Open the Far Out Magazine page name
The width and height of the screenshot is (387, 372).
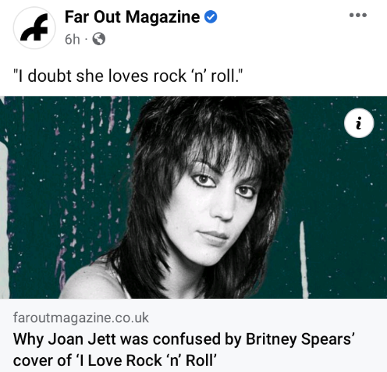click(132, 17)
